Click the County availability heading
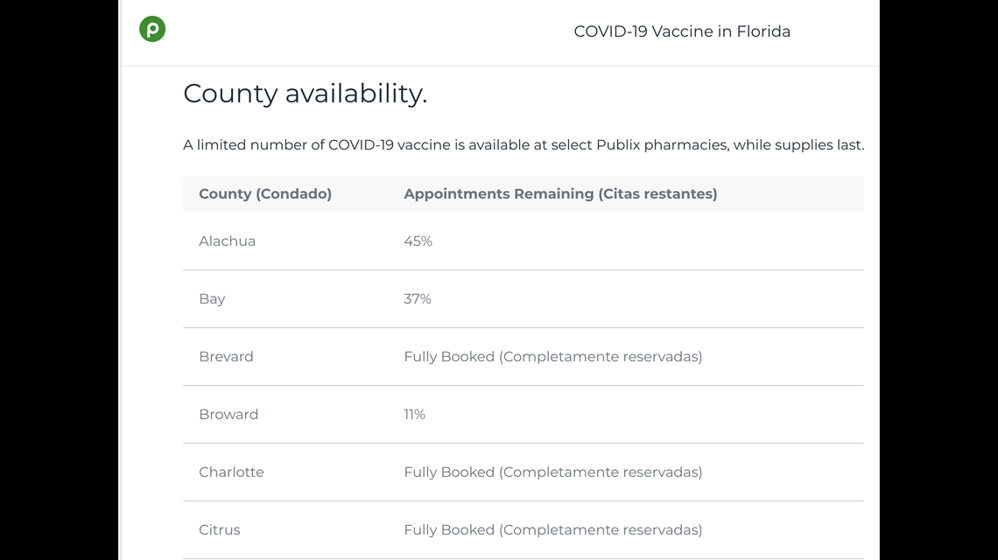This screenshot has width=998, height=560. tap(305, 93)
